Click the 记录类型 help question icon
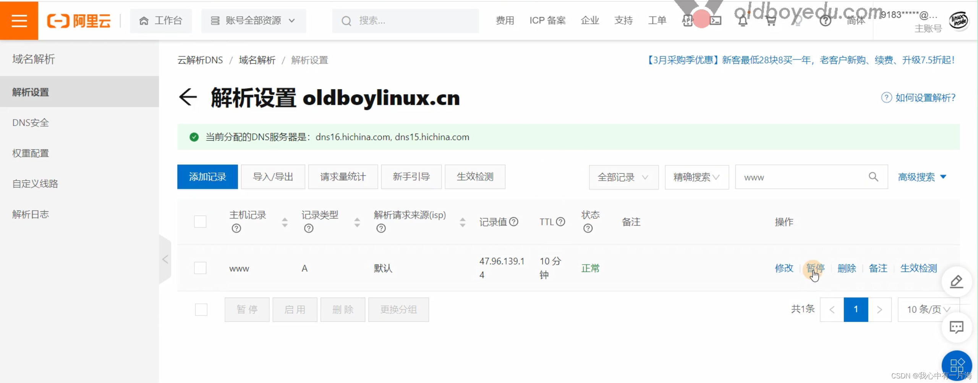Viewport: 978px width, 383px height. click(309, 228)
